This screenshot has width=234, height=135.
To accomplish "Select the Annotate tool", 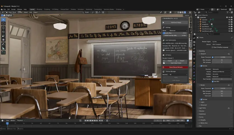I will tap(3, 44).
